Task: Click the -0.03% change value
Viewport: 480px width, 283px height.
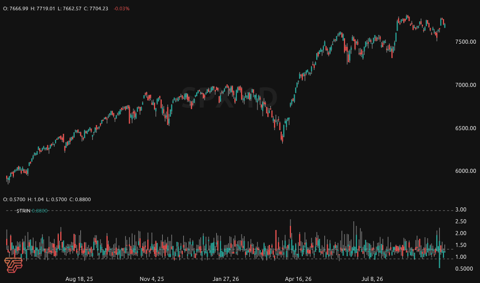Action: pos(122,9)
